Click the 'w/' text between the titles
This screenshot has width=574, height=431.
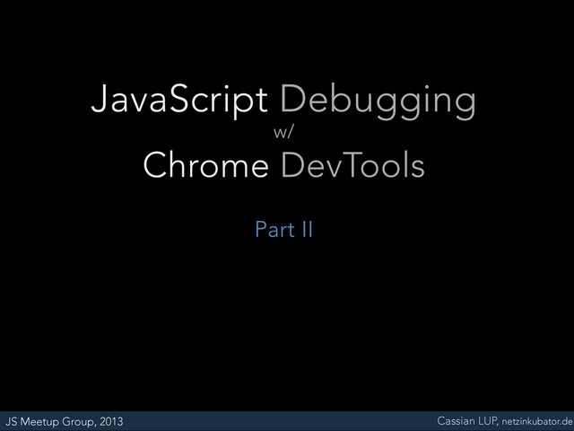pos(283,133)
